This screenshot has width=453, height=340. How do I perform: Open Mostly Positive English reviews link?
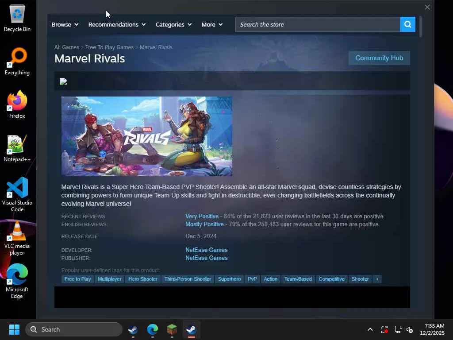204,224
